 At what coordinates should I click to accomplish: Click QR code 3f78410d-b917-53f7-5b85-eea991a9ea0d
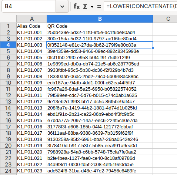(x=100, y=146)
